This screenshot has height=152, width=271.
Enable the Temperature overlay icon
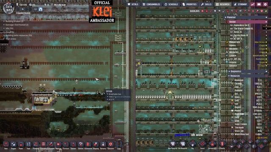(211, 11)
